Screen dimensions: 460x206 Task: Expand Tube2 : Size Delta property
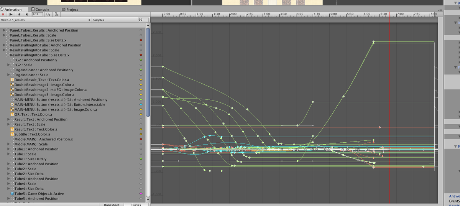point(8,174)
